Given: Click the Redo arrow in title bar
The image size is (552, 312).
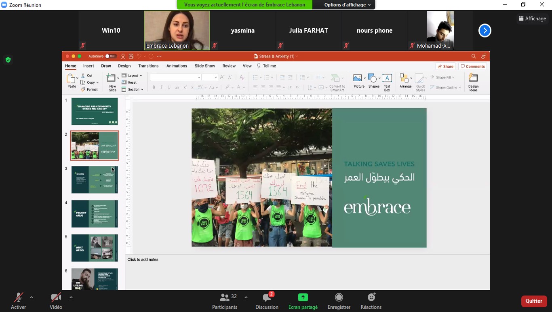Looking at the screenshot, I should coord(151,56).
